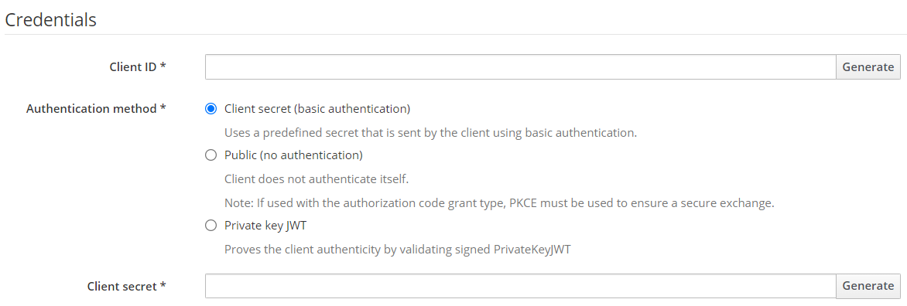This screenshot has height=306, width=907.
Task: Click the 'Private key JWT' label text
Action: tap(265, 226)
